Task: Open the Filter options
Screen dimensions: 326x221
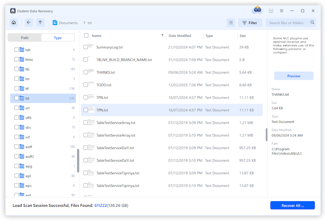Action: 250,23
